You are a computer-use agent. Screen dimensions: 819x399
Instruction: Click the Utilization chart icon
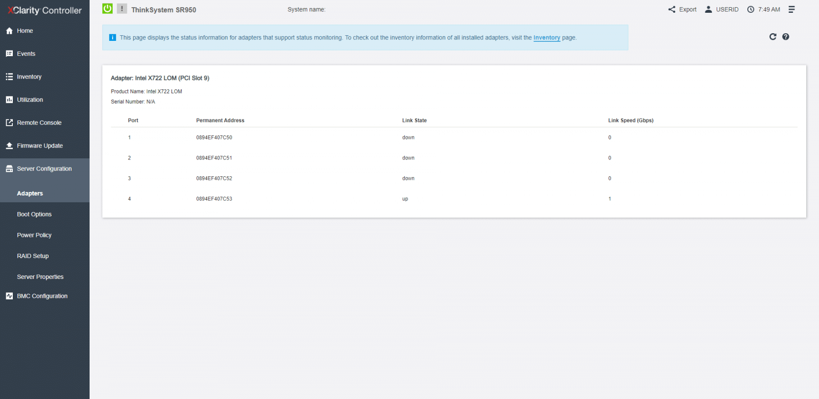(9, 100)
